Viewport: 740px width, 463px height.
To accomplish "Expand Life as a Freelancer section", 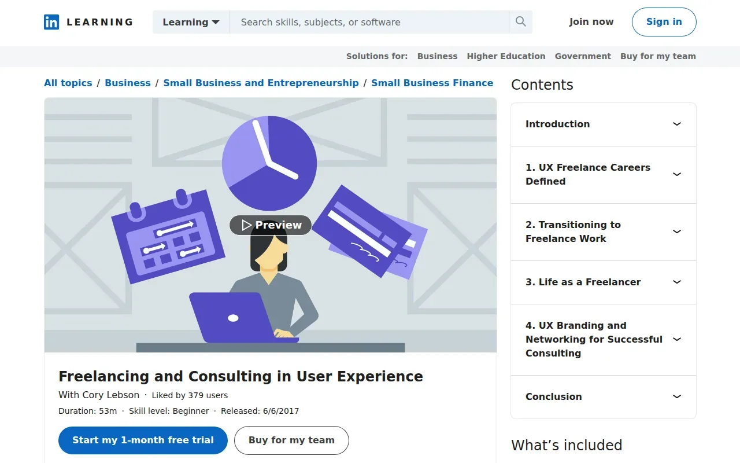I will (604, 282).
